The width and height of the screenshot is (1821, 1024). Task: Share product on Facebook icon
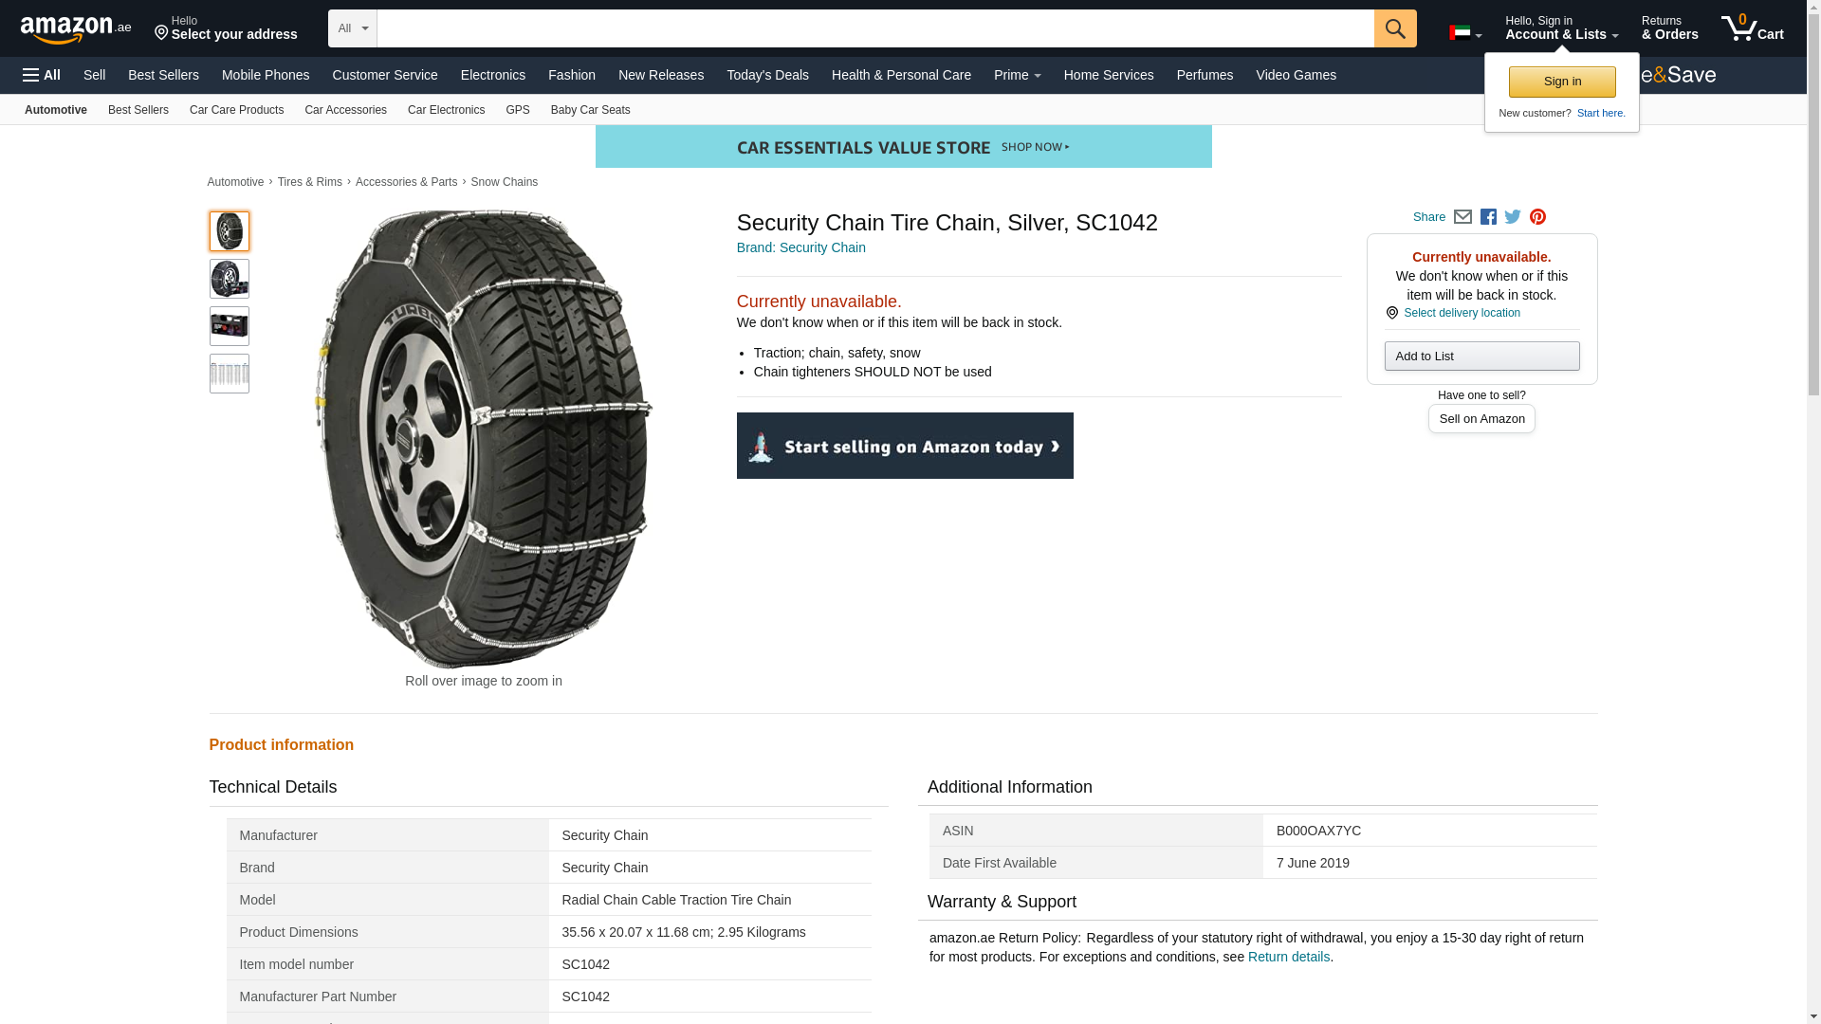pyautogui.click(x=1488, y=217)
